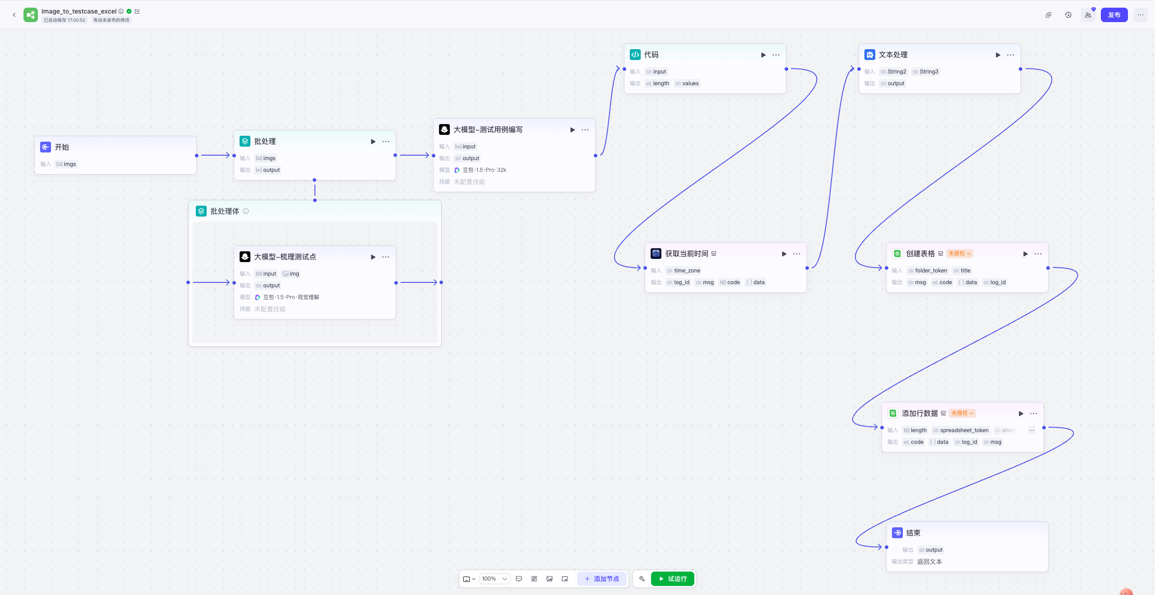
Task: Expand the 未授权 dropdown on 添加行数据
Action: point(962,413)
